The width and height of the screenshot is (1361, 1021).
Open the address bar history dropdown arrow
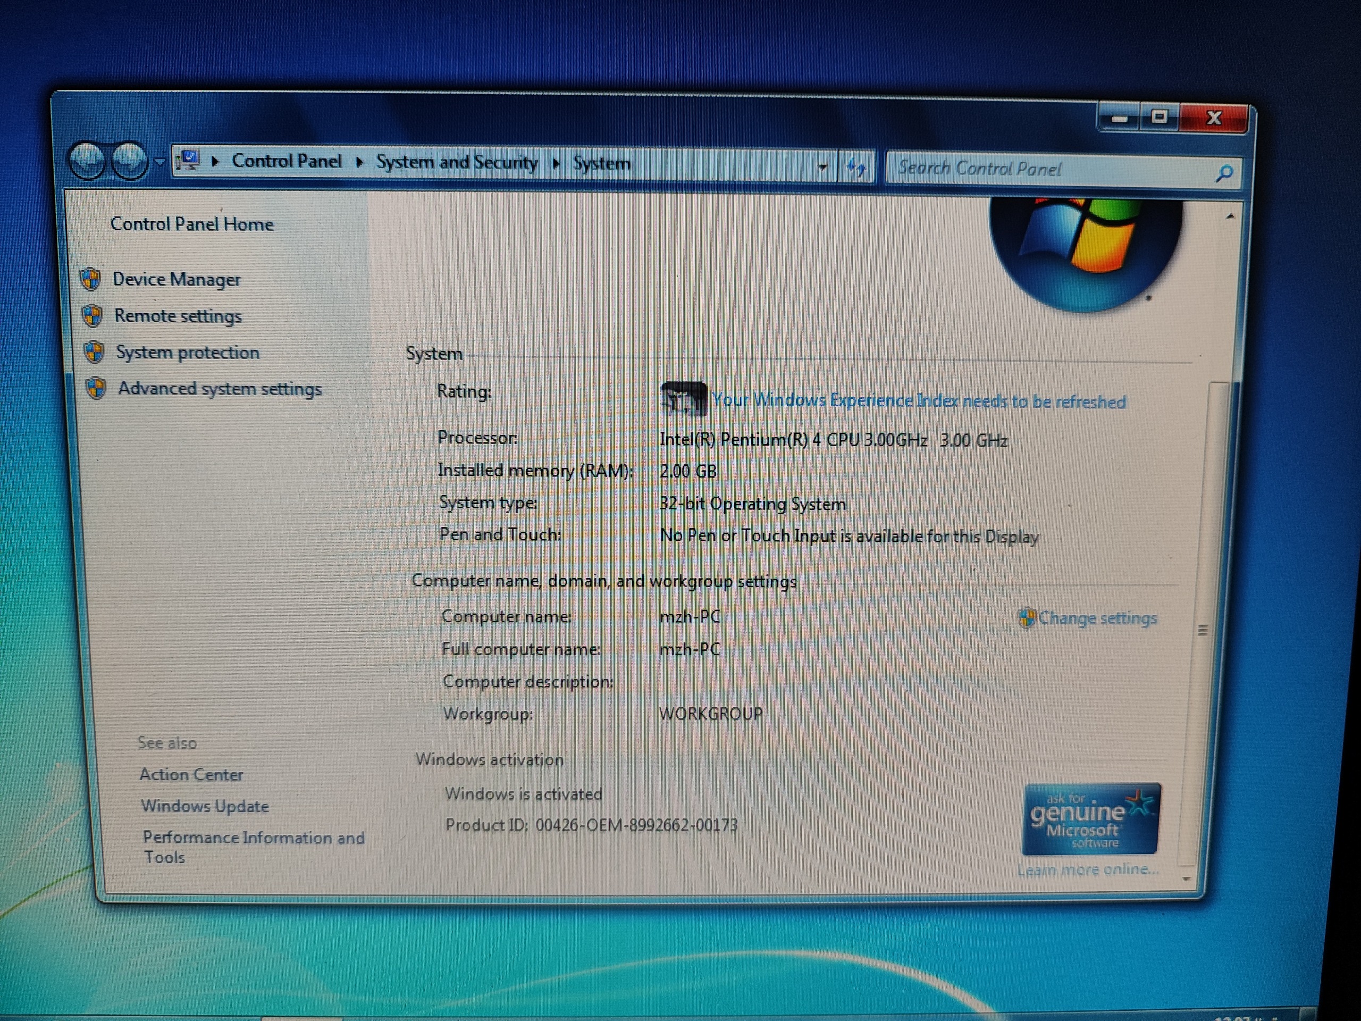[x=822, y=167]
